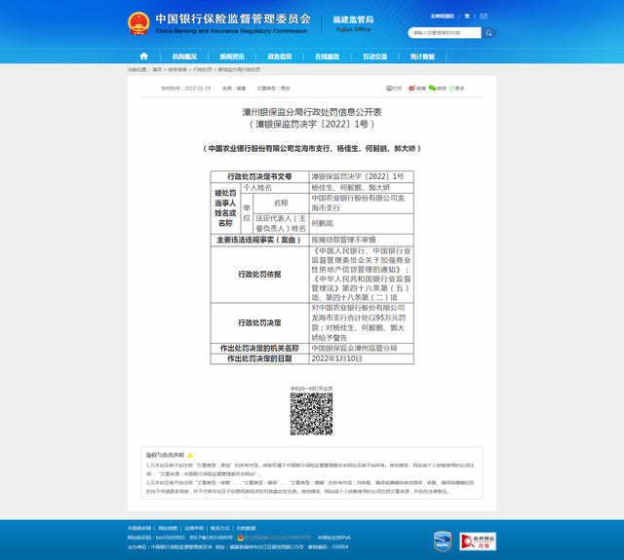This screenshot has width=624, height=560.
Task: Open the 统计数据 menu
Action: point(422,56)
